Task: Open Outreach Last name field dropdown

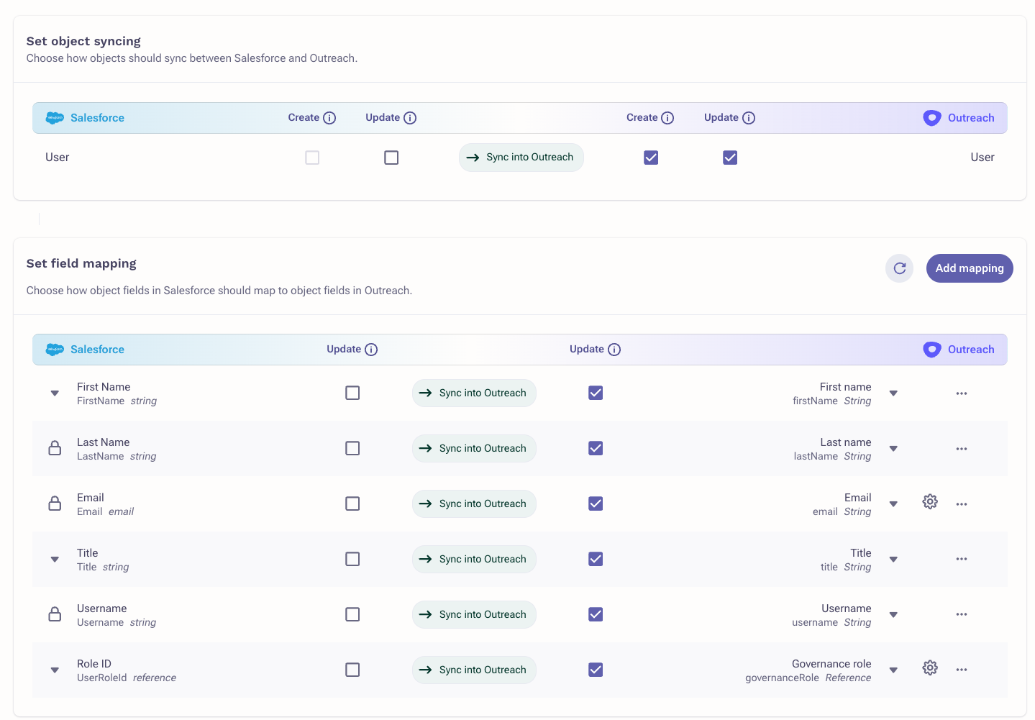Action: pyautogui.click(x=893, y=449)
